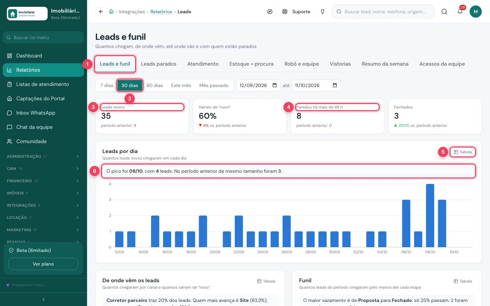
Task: Select the Mês passado period option
Action: [x=214, y=85]
